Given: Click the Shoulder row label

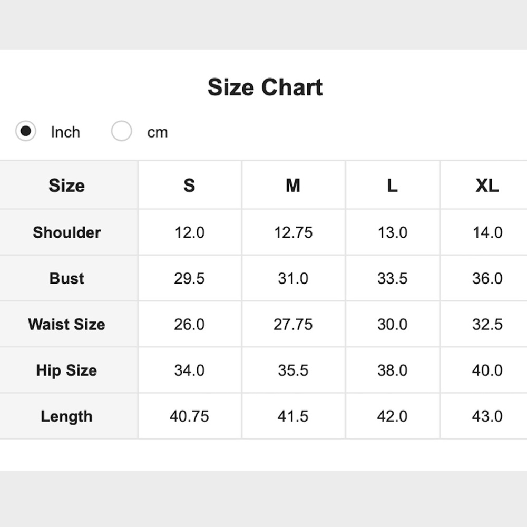Looking at the screenshot, I should pos(67,232).
